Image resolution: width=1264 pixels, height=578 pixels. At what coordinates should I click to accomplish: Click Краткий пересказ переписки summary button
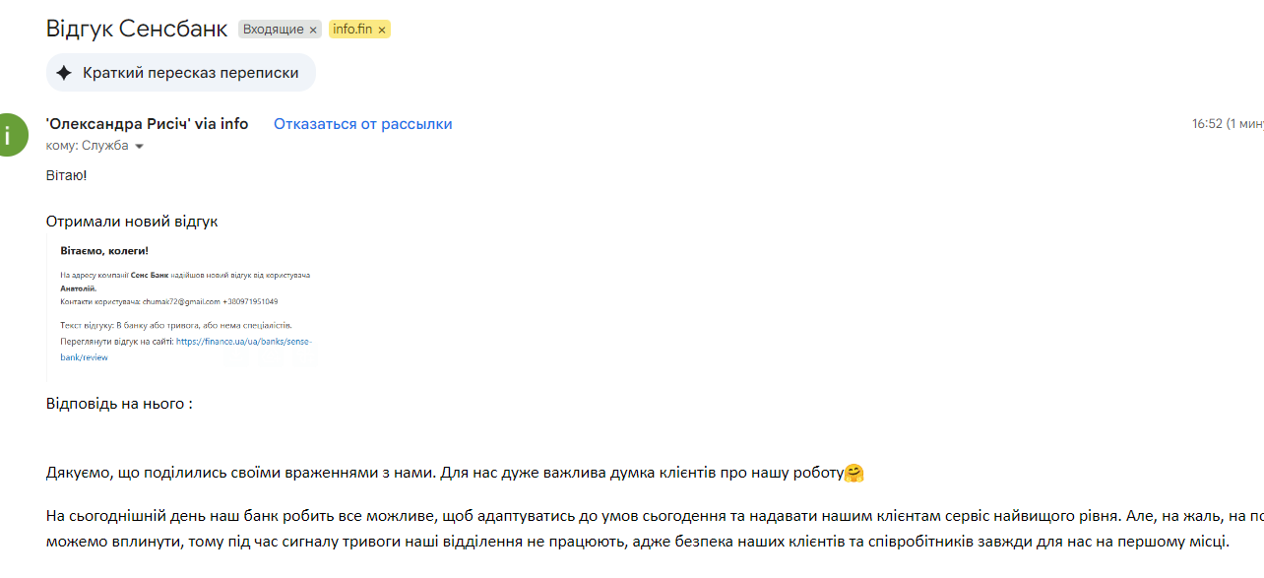[180, 73]
